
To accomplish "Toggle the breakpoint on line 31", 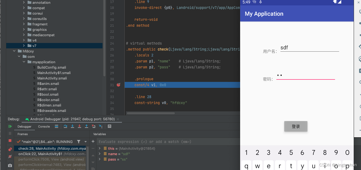I will (118, 85).
